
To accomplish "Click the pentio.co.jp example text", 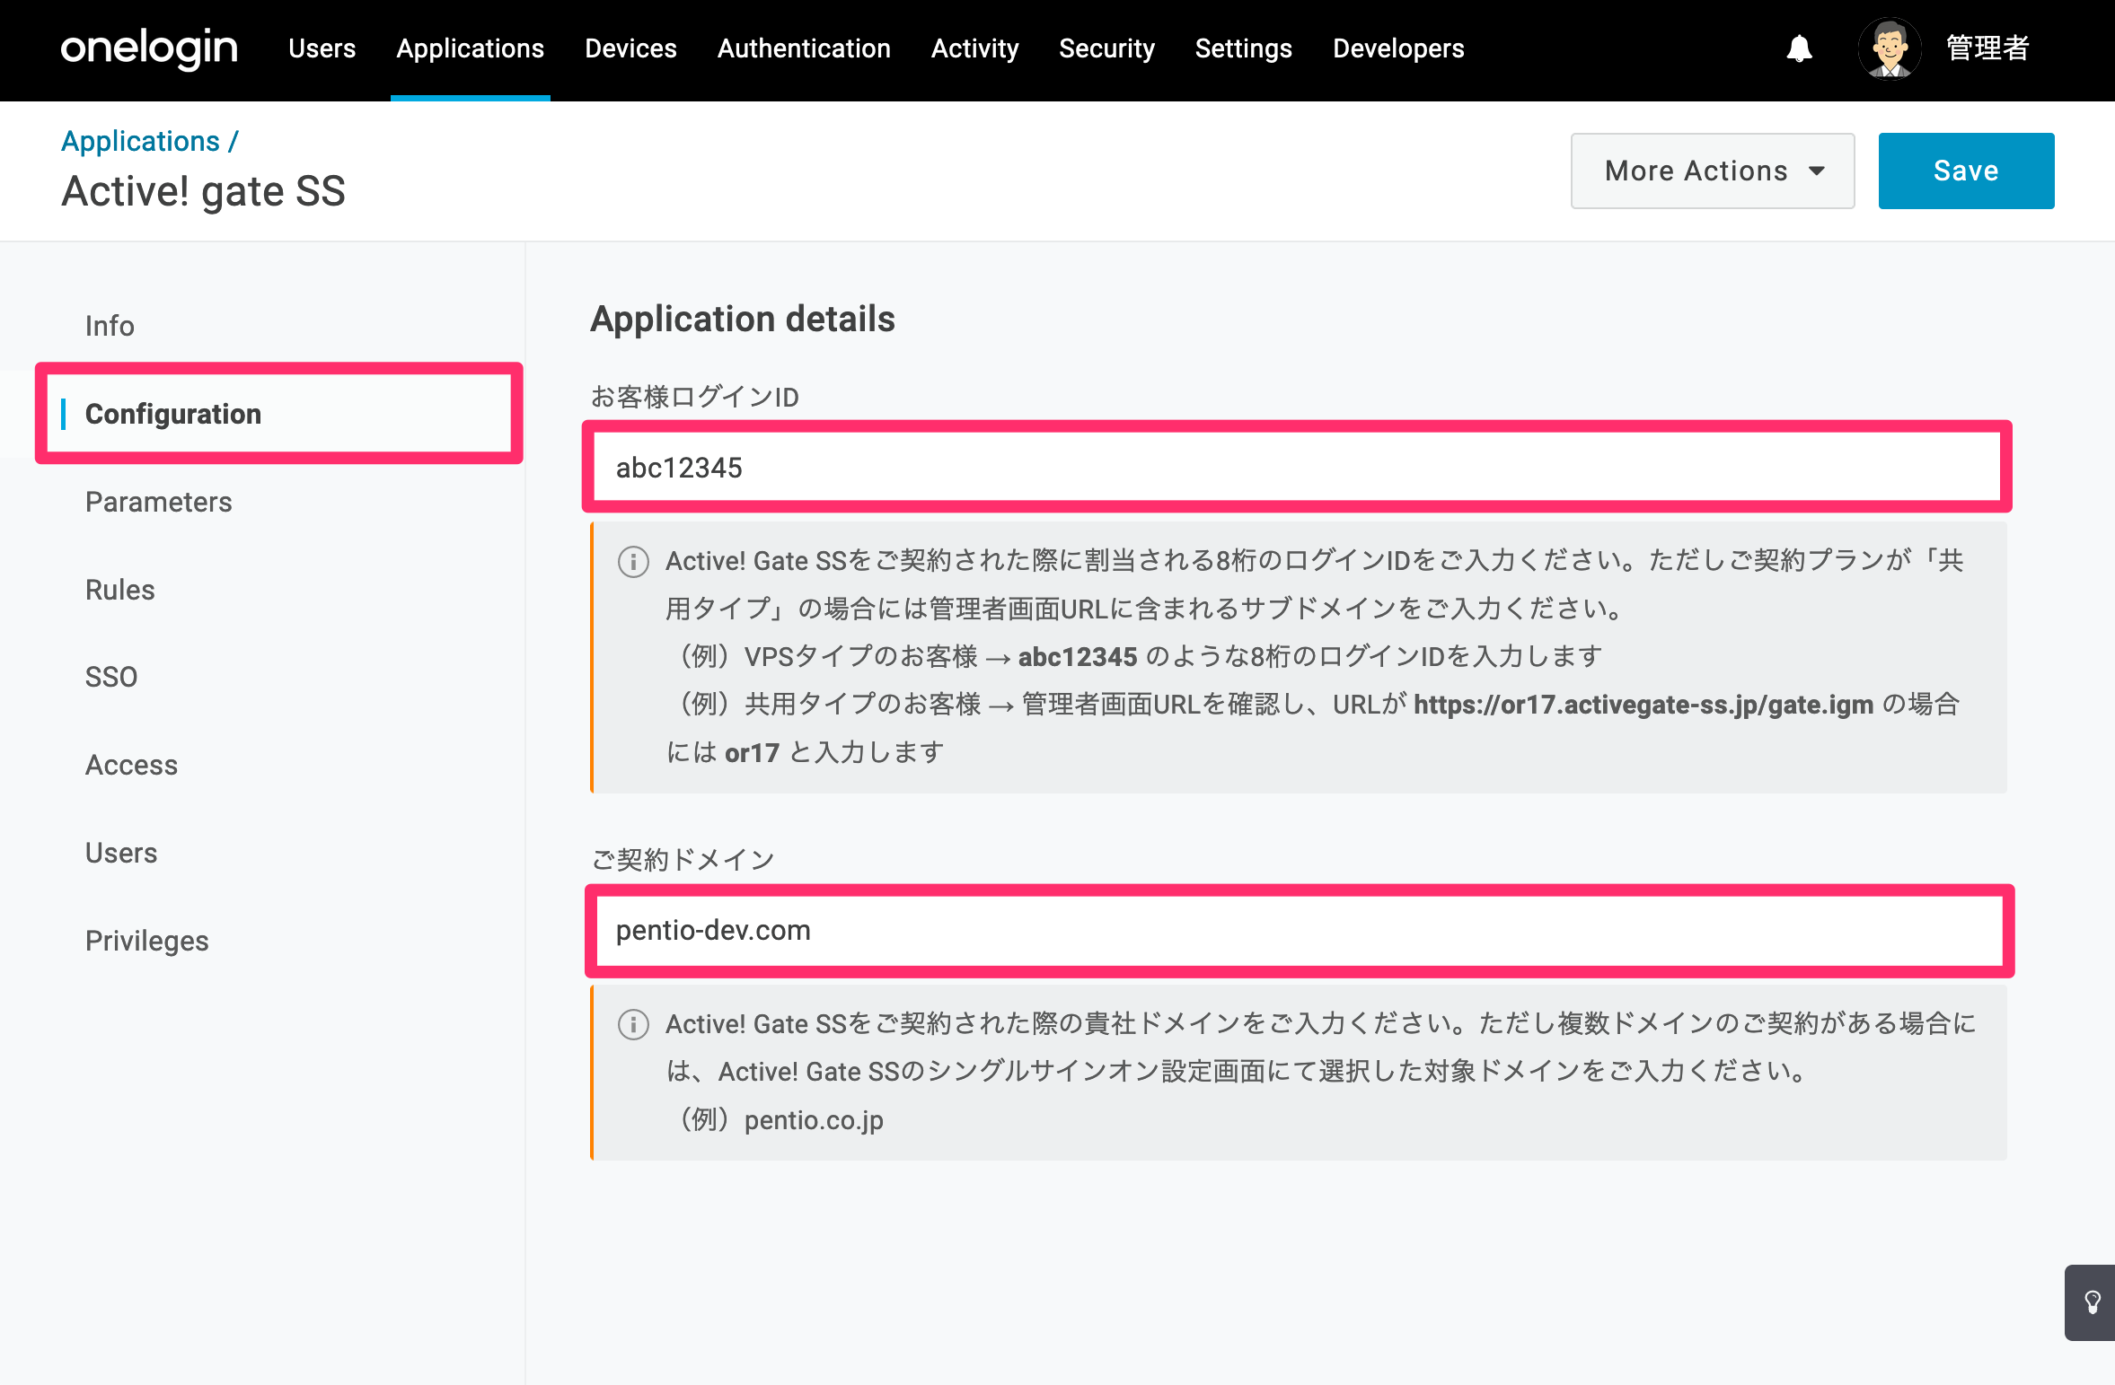I will (x=814, y=1120).
